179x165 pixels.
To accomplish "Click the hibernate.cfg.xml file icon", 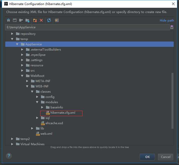I will pyautogui.click(x=48, y=113).
